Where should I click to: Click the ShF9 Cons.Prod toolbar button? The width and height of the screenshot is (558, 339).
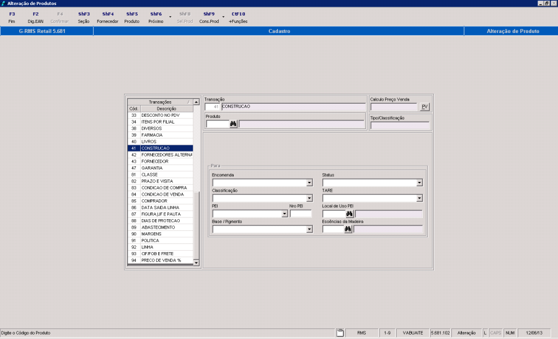tap(209, 17)
